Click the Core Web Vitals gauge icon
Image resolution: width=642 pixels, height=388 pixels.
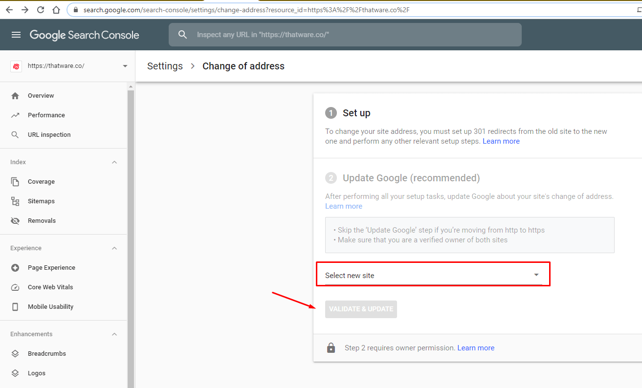click(15, 287)
